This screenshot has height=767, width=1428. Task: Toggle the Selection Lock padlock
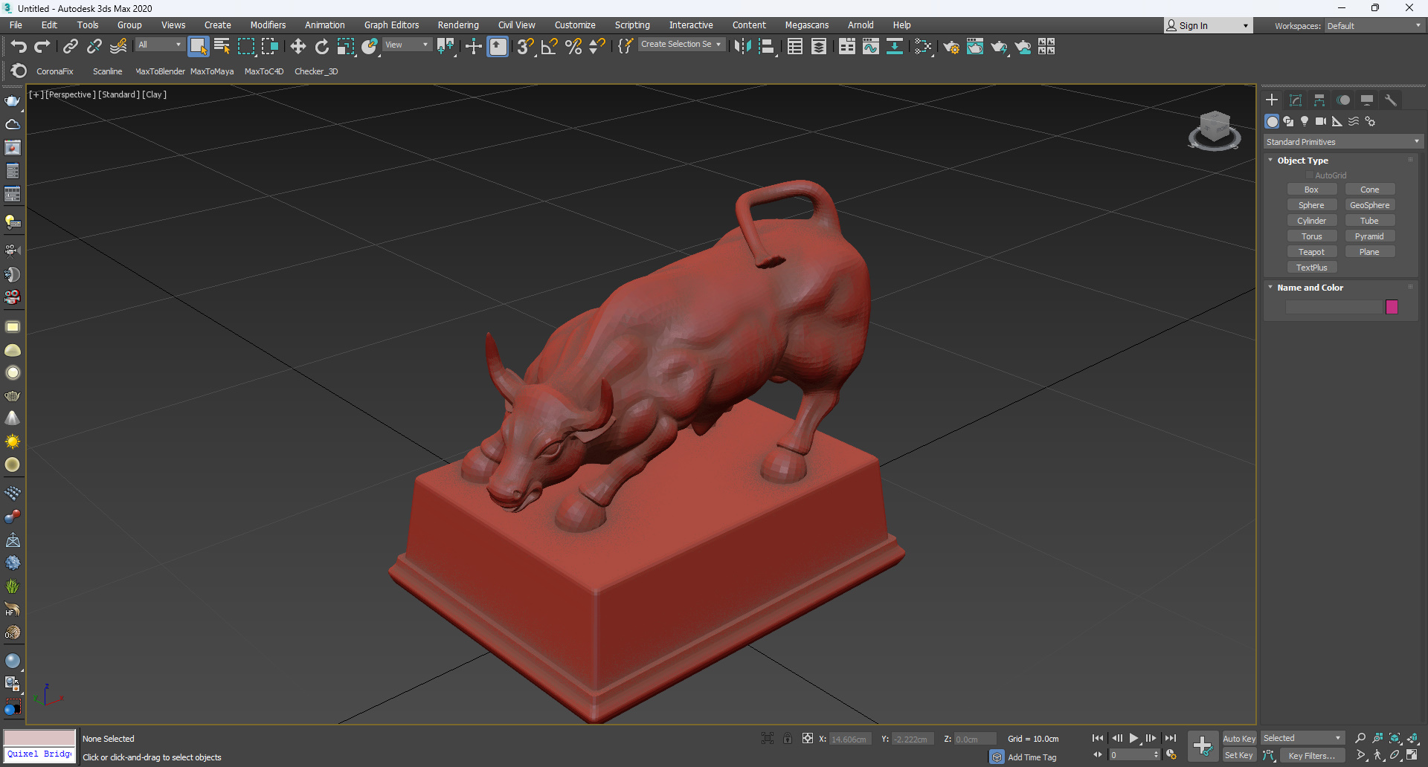(x=788, y=738)
